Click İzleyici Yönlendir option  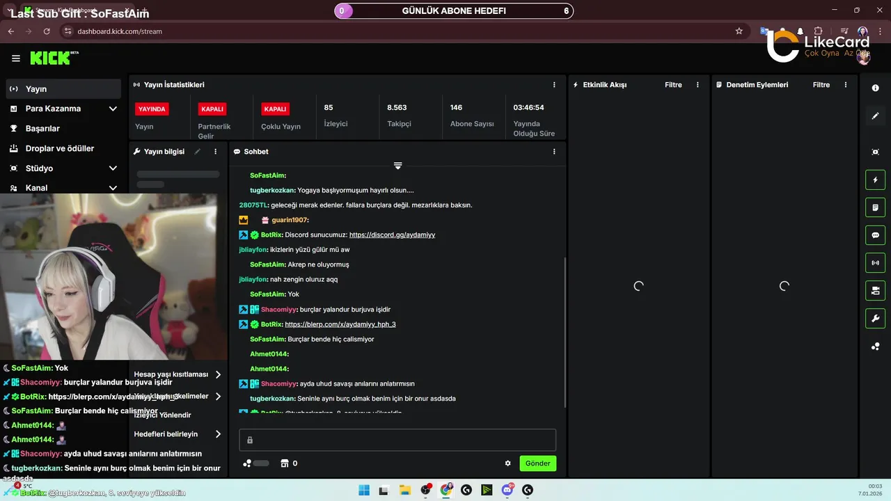162,415
